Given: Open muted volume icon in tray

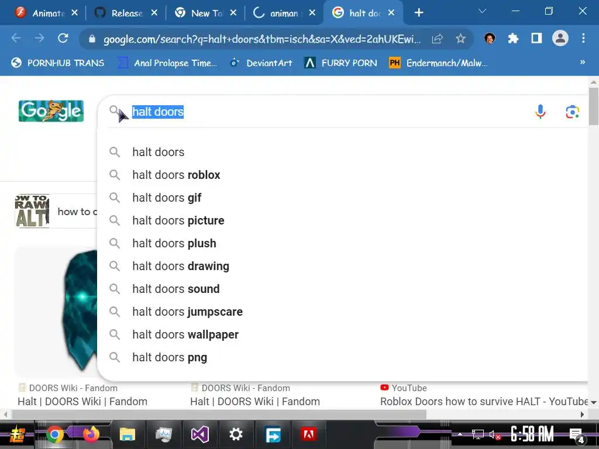Looking at the screenshot, I should pos(495,434).
